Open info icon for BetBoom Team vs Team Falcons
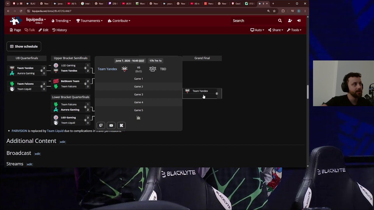 (85, 84)
